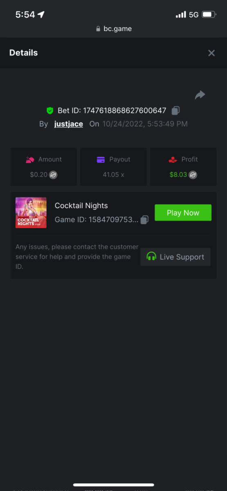This screenshot has width=227, height=491.
Task: Tap the bc.game address bar
Action: click(x=114, y=29)
